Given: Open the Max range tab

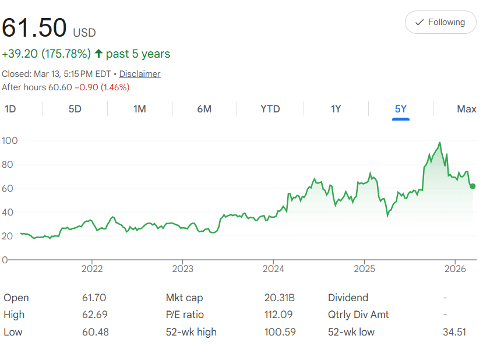Looking at the screenshot, I should click(x=467, y=109).
